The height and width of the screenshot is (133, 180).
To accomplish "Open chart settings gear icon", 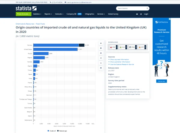I will point(101,53).
